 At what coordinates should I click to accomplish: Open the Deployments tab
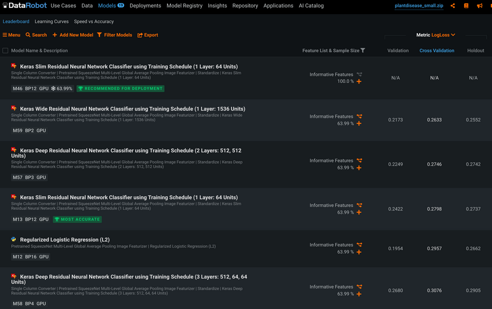pyautogui.click(x=145, y=5)
